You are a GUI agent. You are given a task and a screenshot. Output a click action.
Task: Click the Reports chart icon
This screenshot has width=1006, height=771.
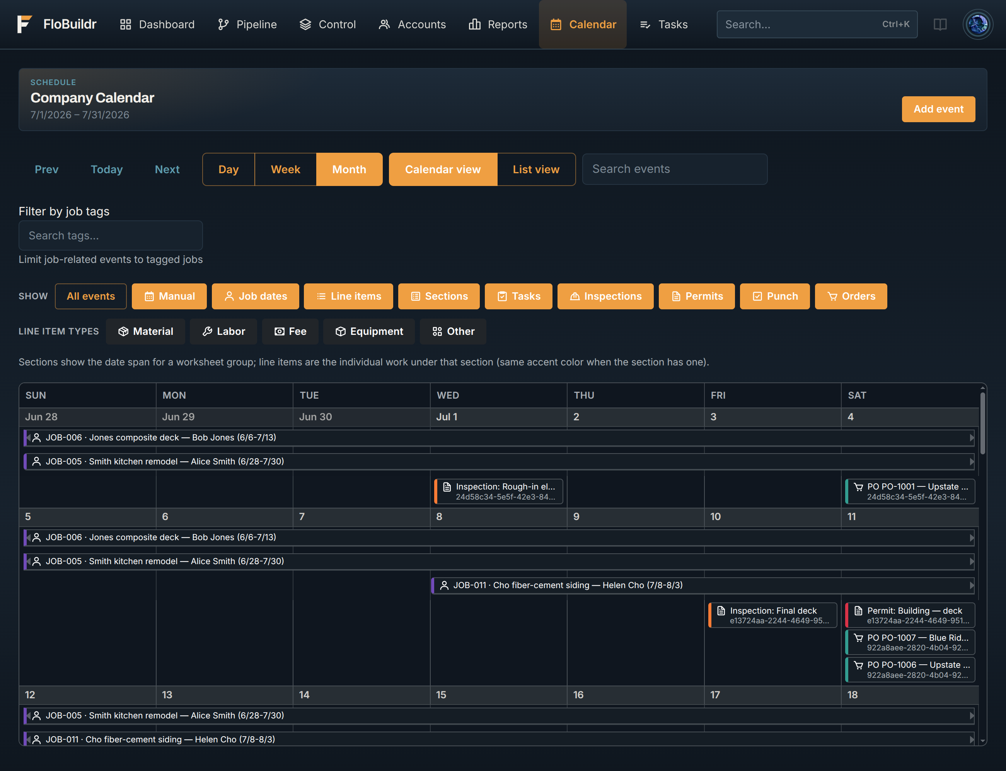click(474, 24)
